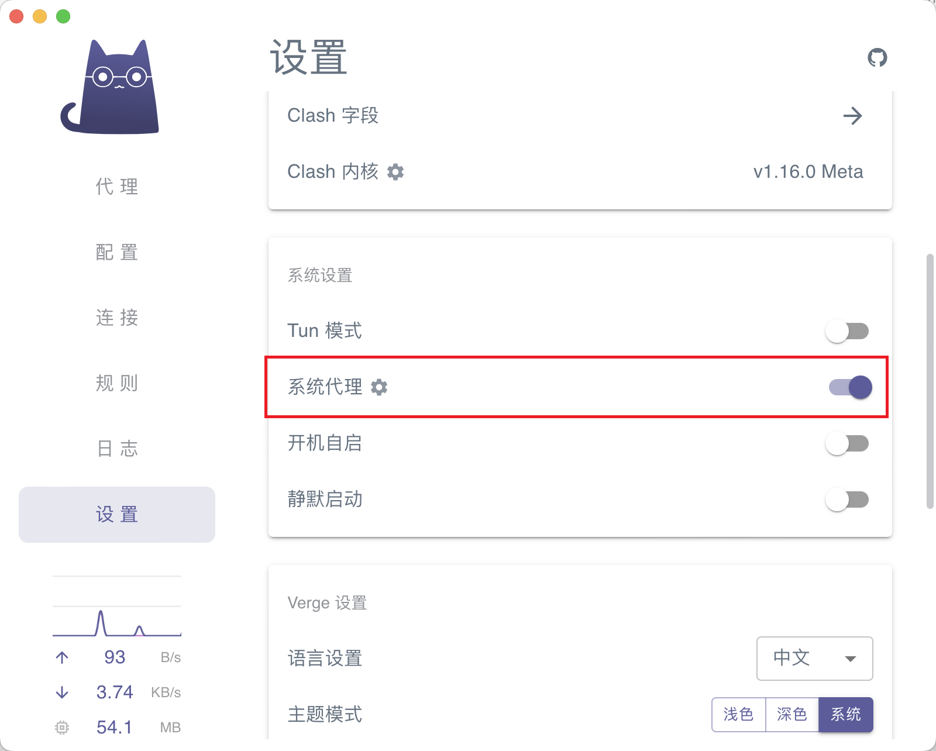Click the Clash Verge cat logo
Screen dimensions: 936x751
(110, 87)
